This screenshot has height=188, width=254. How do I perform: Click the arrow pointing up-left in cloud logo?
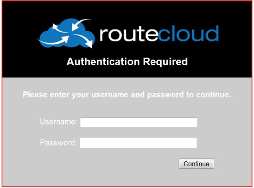(x=59, y=28)
